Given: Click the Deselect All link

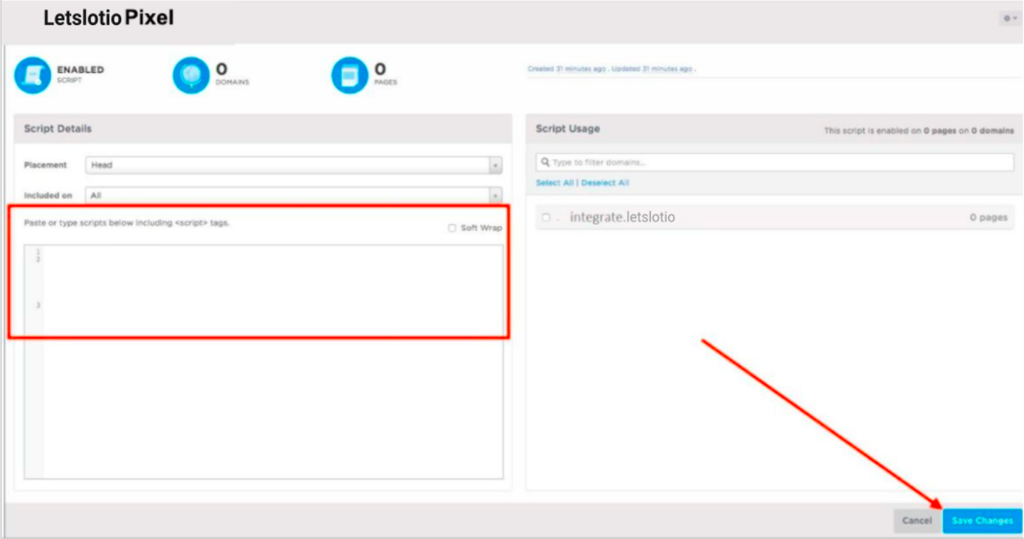Looking at the screenshot, I should click(605, 183).
